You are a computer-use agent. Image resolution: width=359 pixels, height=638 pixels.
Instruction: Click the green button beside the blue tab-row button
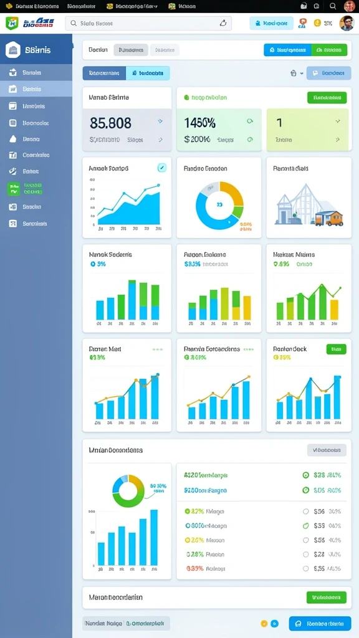click(329, 50)
